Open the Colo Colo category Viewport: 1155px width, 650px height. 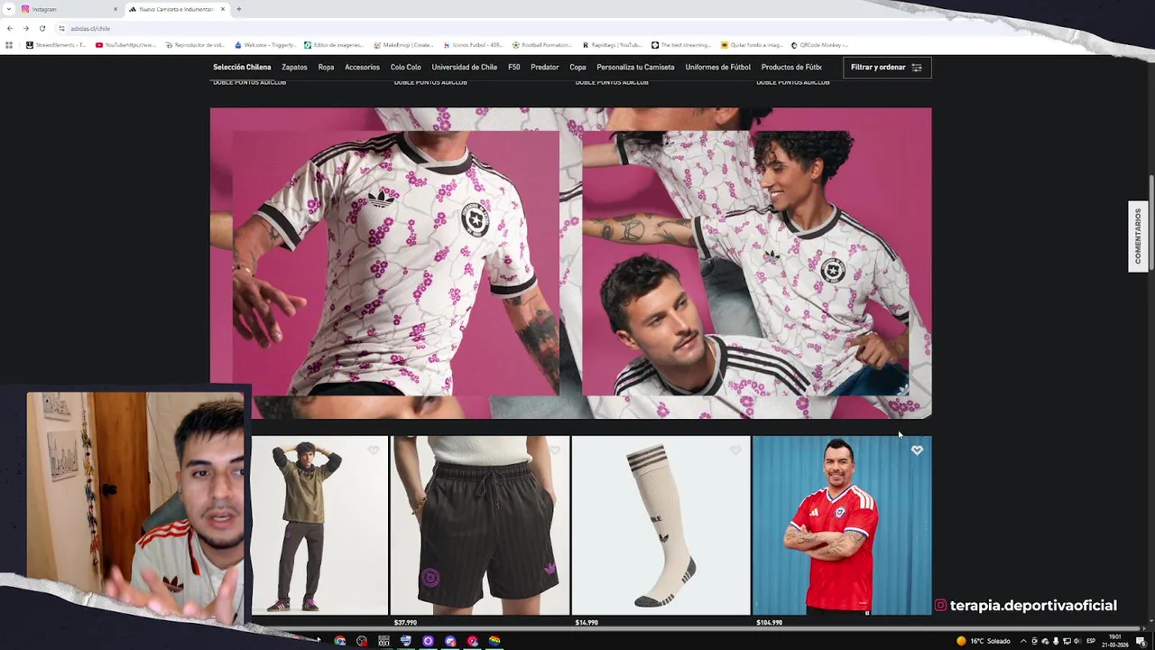click(405, 67)
